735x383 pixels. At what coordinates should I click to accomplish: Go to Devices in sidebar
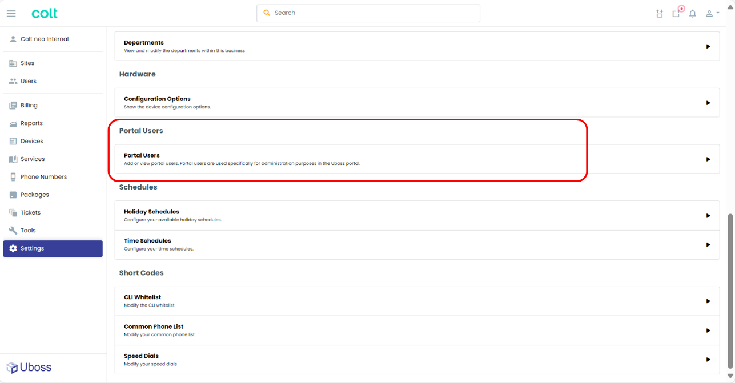pos(31,141)
